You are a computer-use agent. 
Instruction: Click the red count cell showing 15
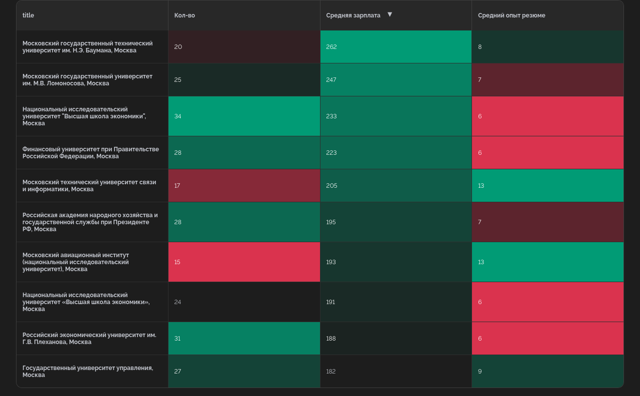[x=244, y=262]
